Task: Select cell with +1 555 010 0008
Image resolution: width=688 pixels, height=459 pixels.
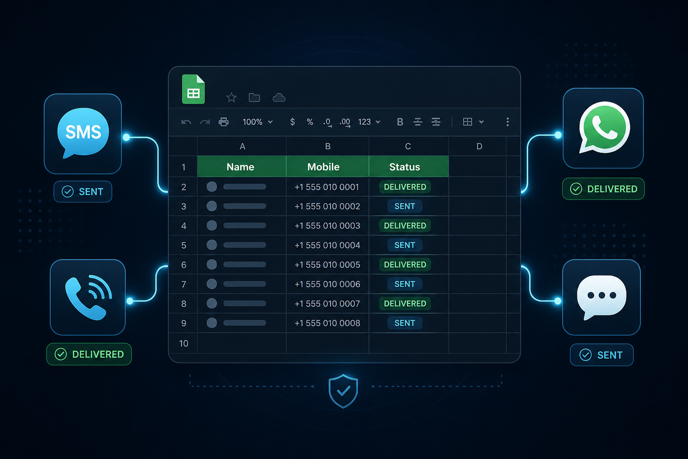Action: (327, 323)
